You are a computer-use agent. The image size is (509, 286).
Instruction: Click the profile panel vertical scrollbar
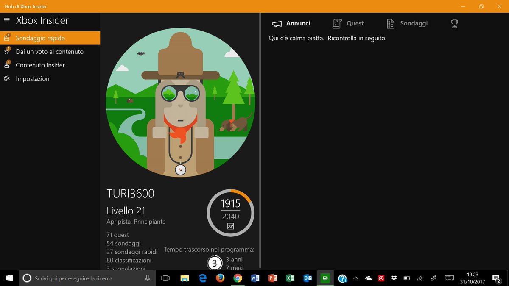click(260, 141)
